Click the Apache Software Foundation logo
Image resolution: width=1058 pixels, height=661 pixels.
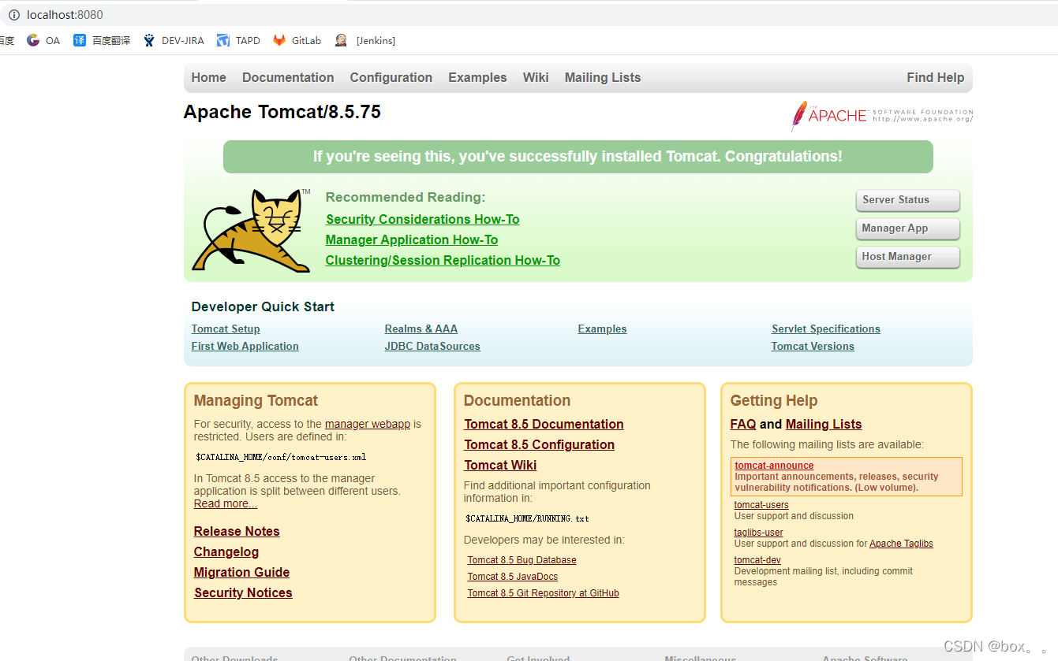(881, 116)
